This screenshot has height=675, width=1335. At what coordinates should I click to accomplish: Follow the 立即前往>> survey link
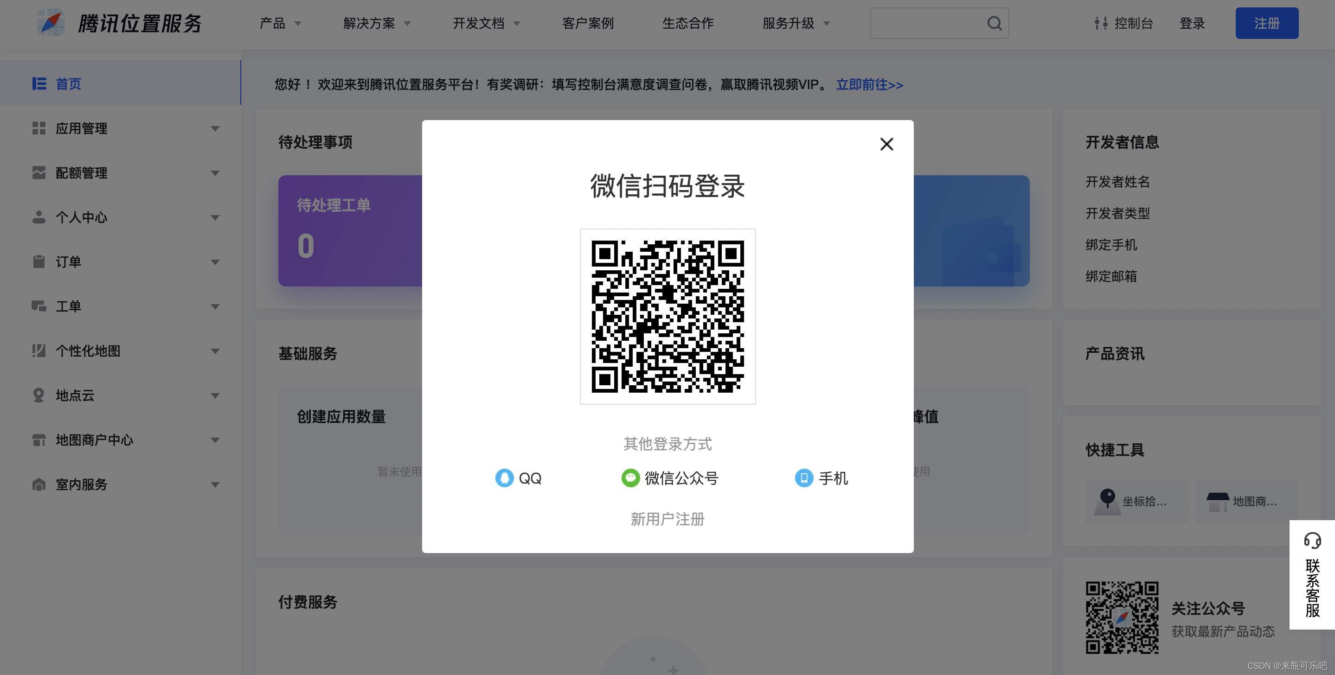[869, 84]
